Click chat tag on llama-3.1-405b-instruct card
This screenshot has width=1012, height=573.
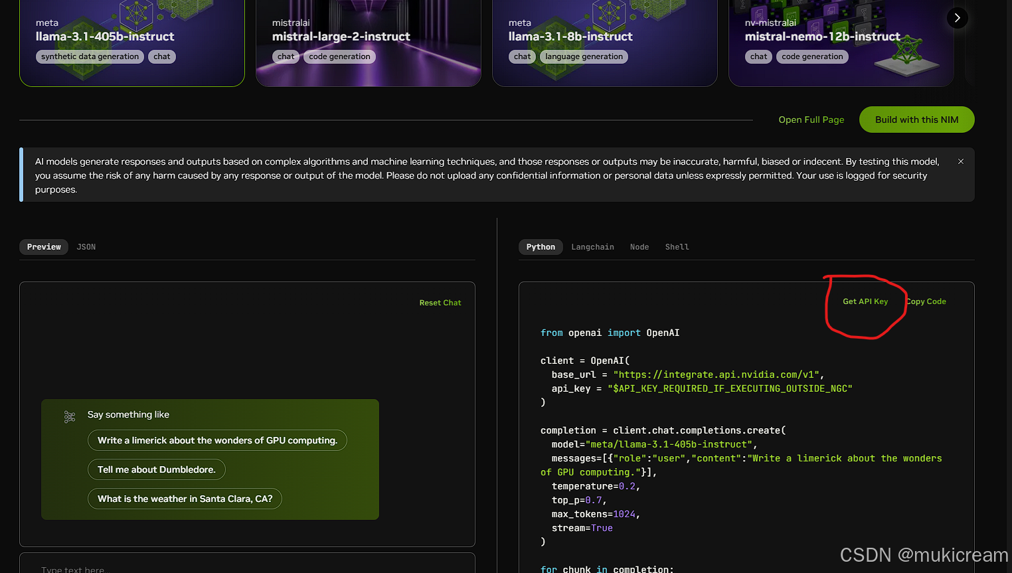point(162,56)
